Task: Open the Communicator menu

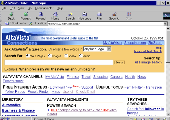Action: (44, 8)
